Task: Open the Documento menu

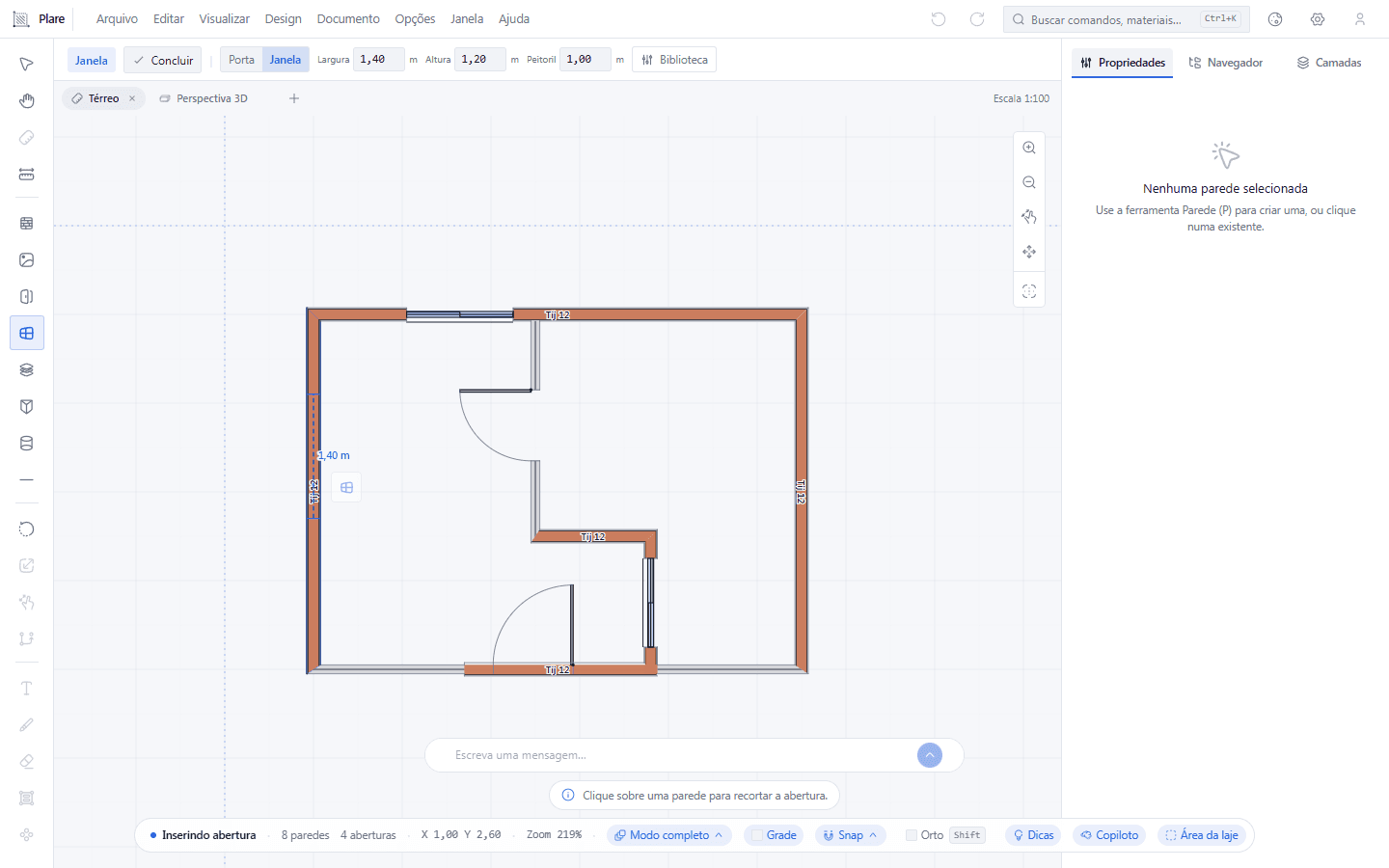Action: pyautogui.click(x=348, y=19)
